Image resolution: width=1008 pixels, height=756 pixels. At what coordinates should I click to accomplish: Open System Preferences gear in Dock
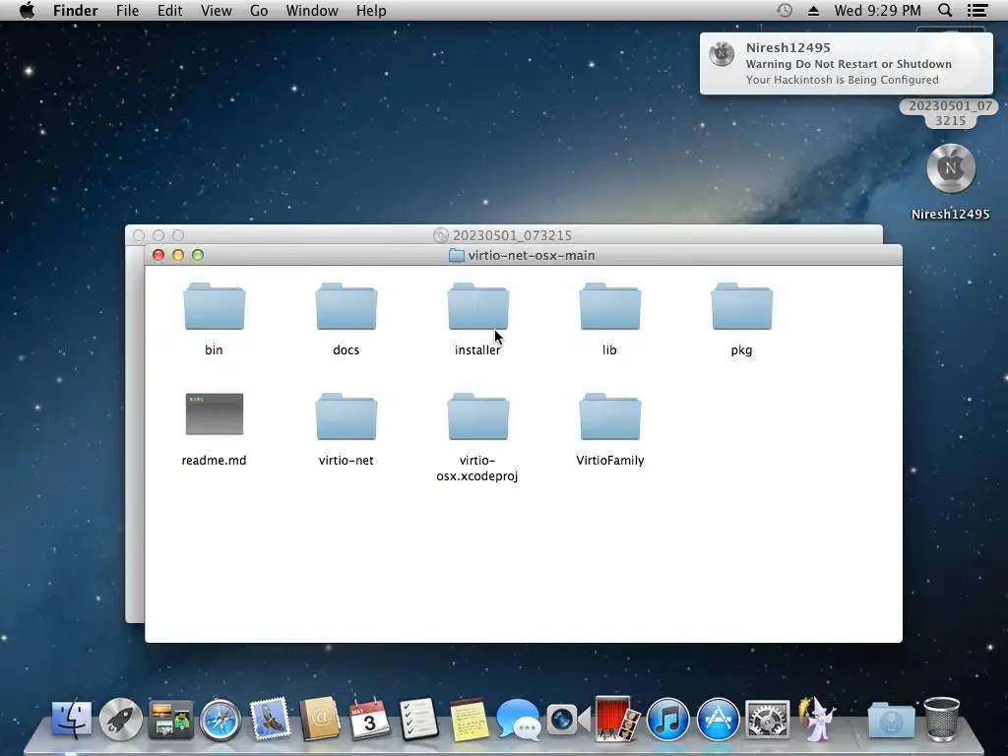click(x=767, y=720)
